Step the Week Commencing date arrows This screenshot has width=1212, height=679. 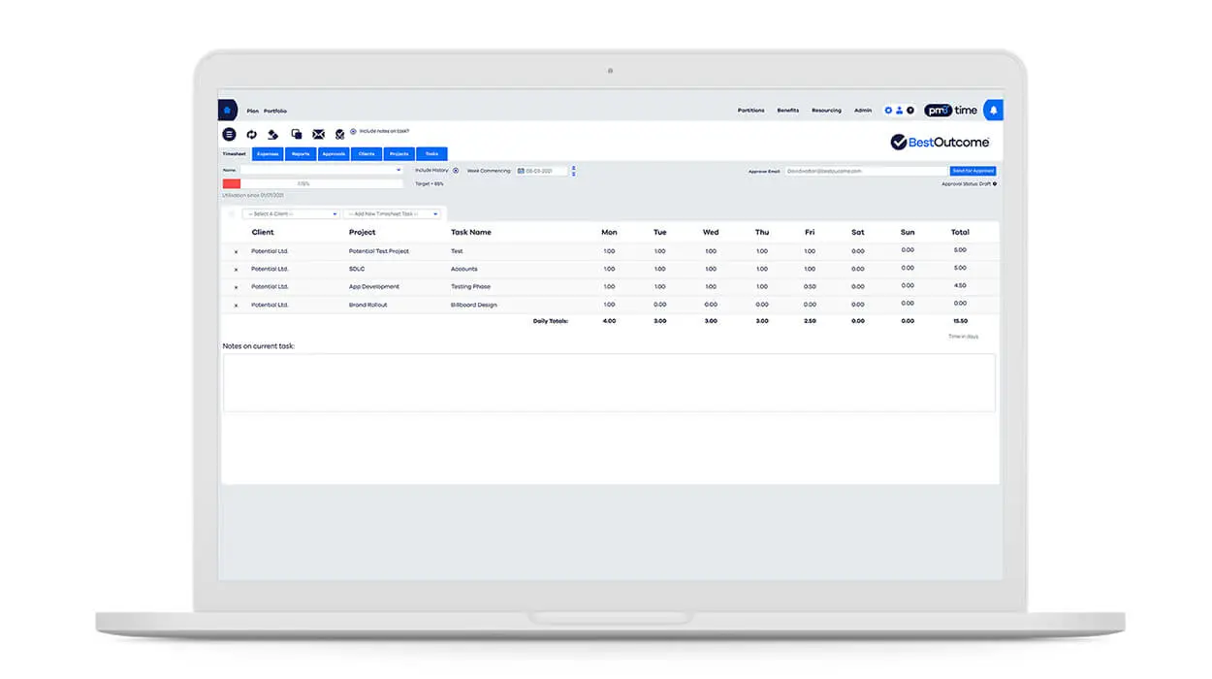click(x=573, y=171)
